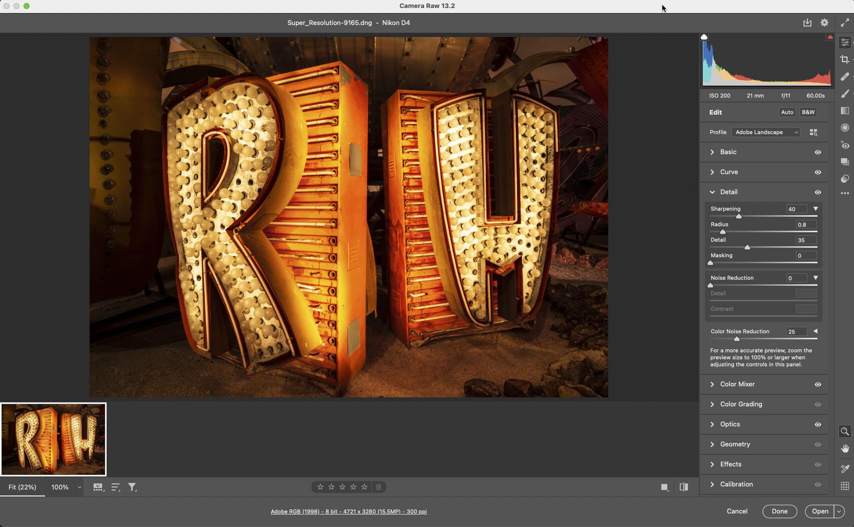Viewport: 854px width, 527px height.
Task: Toggle the Detail panel eye icon
Action: point(817,192)
